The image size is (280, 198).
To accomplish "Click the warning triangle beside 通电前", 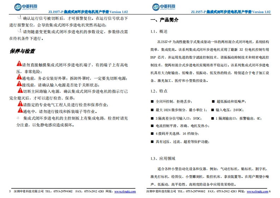I will [x=19, y=77].
